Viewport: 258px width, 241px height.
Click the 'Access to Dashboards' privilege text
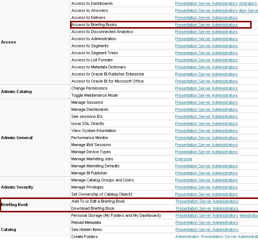[92, 3]
